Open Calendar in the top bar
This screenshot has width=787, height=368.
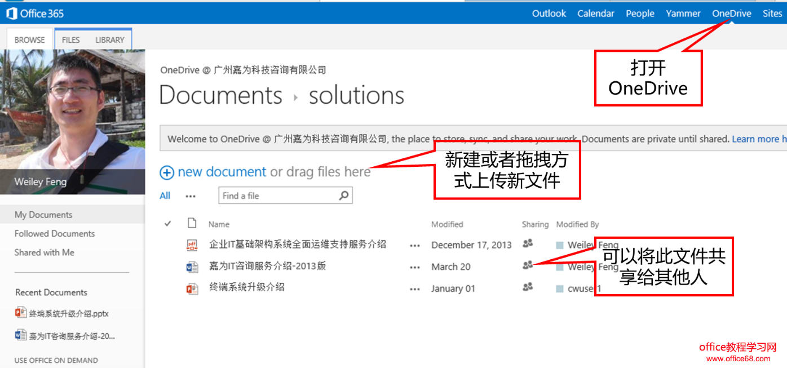point(596,14)
